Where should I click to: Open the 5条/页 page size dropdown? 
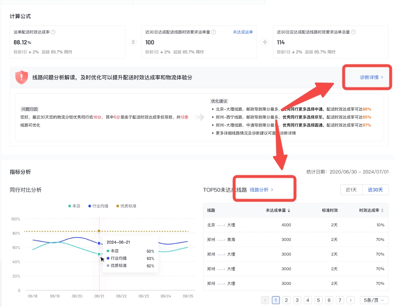pyautogui.click(x=374, y=300)
